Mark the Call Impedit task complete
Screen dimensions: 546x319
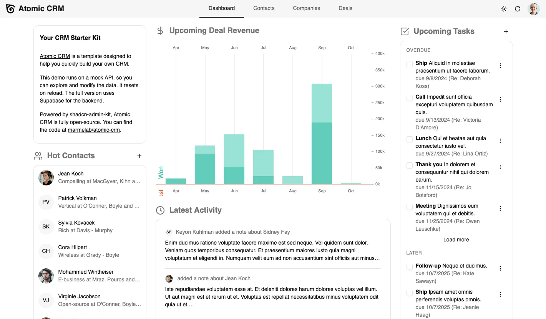[409, 98]
